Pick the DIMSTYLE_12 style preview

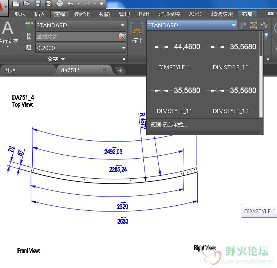click(230, 98)
